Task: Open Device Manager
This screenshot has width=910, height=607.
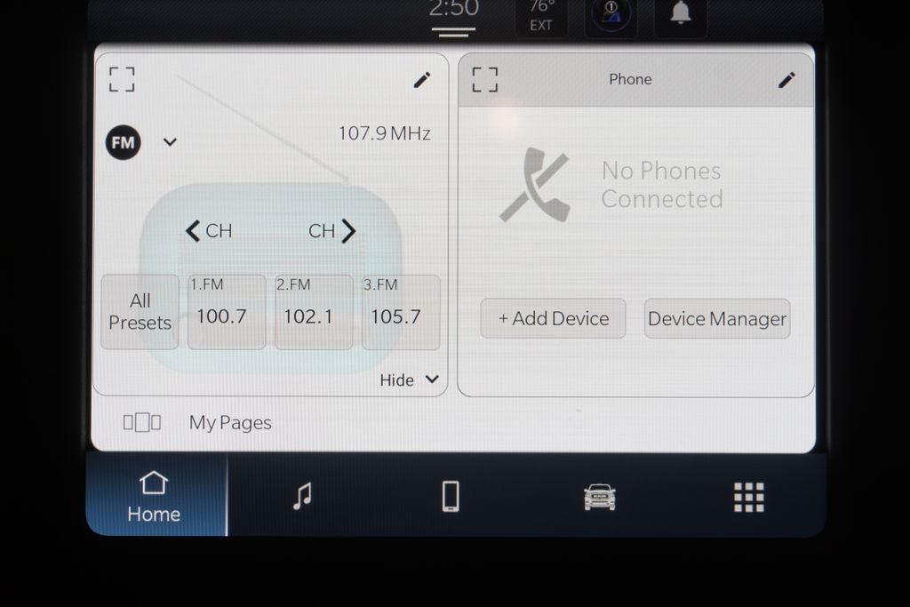Action: coord(717,318)
